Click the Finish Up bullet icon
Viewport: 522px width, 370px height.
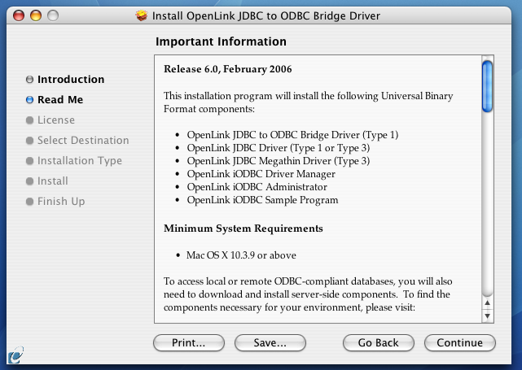[x=29, y=201]
